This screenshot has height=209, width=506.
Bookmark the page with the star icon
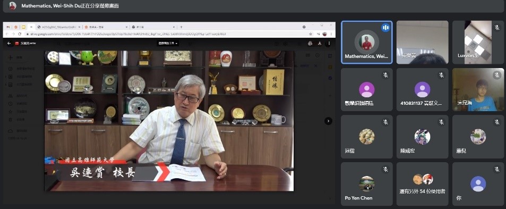[x=311, y=34]
